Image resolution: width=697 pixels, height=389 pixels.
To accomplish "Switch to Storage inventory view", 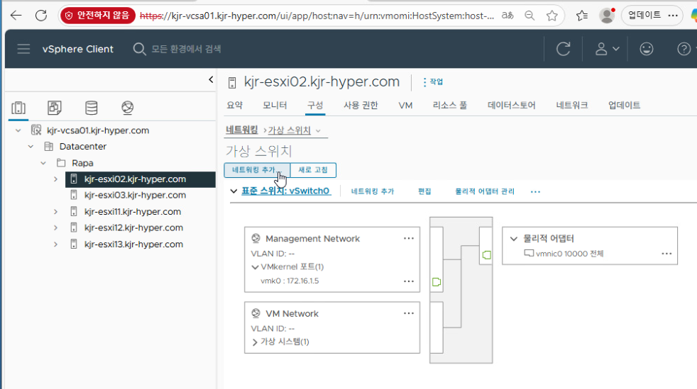I will point(91,107).
